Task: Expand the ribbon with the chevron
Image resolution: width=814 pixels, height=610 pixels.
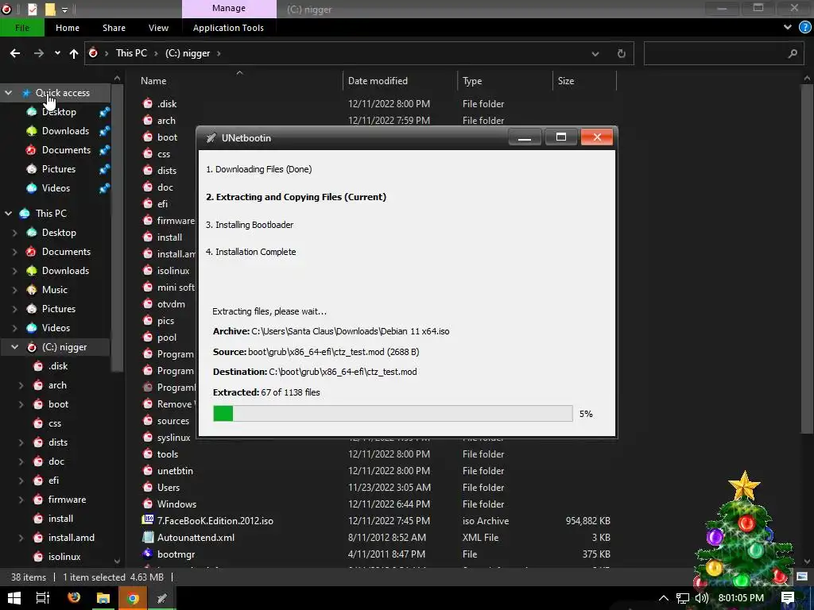Action: (x=788, y=28)
